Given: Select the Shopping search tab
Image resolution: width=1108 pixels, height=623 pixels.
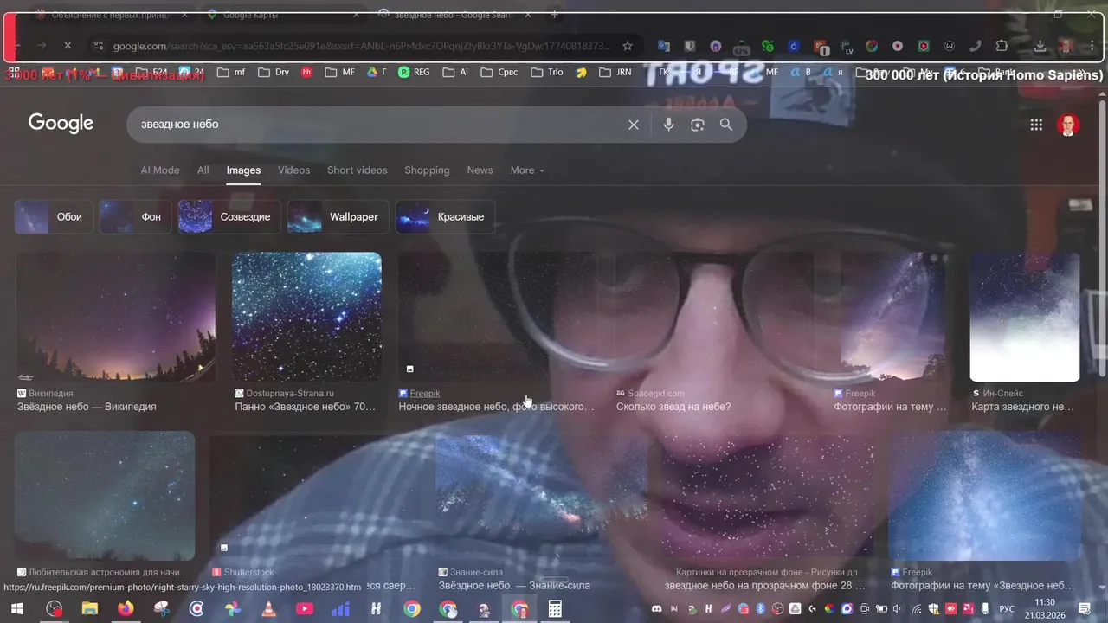Looking at the screenshot, I should tap(427, 170).
